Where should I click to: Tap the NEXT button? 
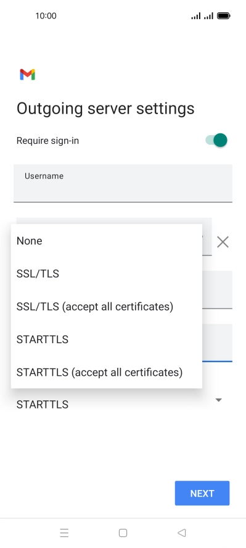(202, 493)
